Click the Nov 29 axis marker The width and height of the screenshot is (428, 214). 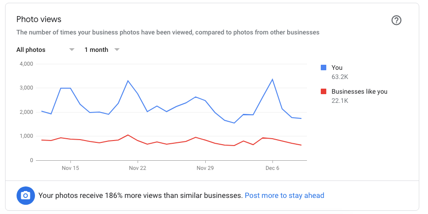point(205,168)
